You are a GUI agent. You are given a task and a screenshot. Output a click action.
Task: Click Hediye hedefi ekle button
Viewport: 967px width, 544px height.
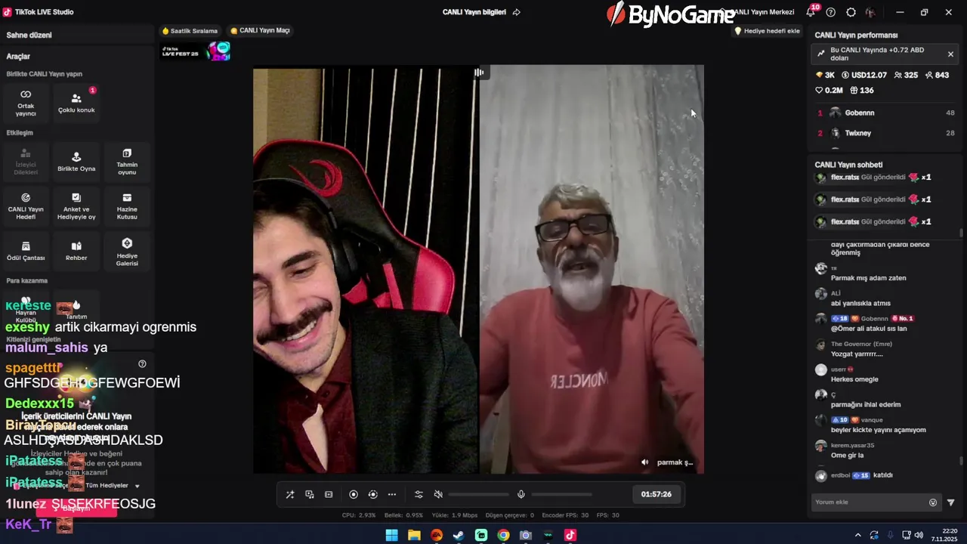click(x=767, y=31)
